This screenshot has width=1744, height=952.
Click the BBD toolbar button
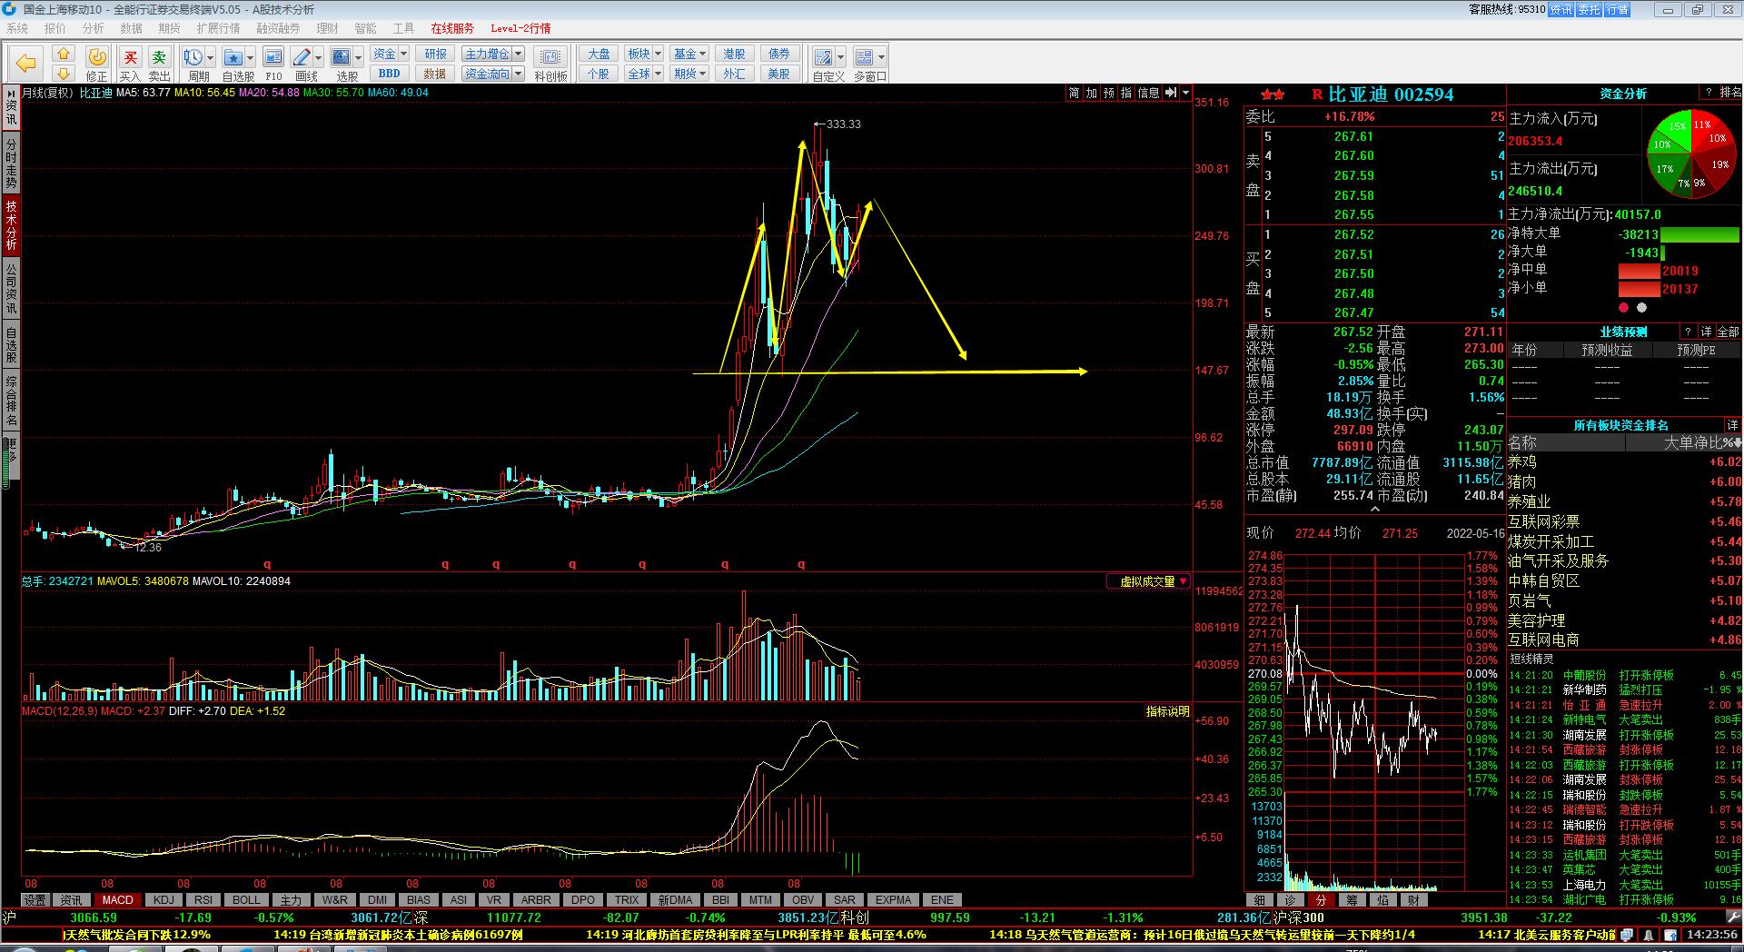coord(390,74)
